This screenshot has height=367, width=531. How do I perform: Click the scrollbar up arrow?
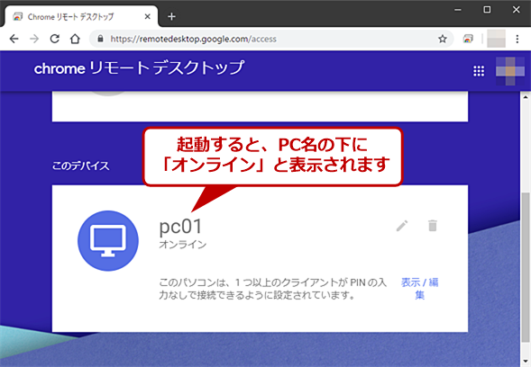point(526,97)
